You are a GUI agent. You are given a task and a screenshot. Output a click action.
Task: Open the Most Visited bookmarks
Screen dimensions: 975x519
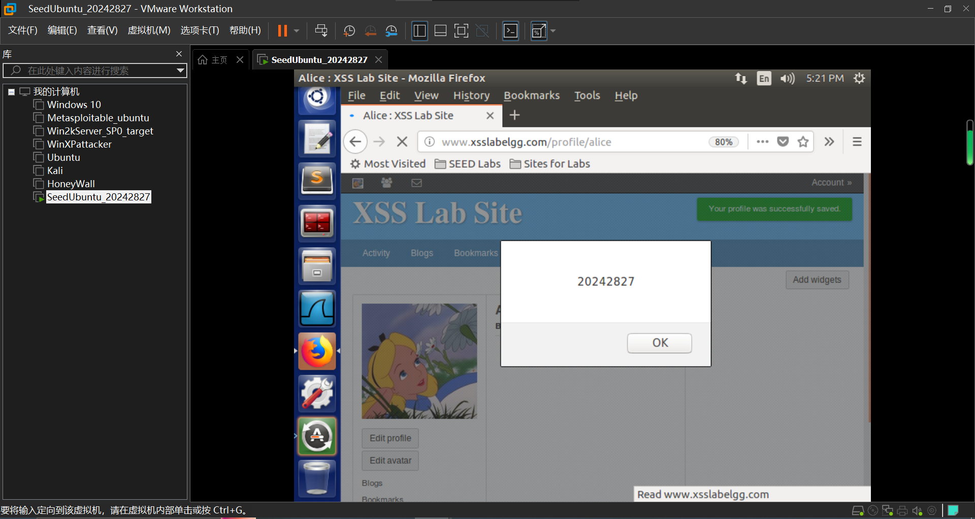pos(388,164)
